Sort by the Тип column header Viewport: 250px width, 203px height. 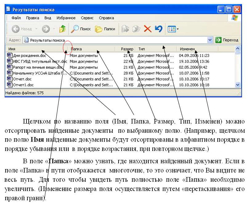pos(156,49)
